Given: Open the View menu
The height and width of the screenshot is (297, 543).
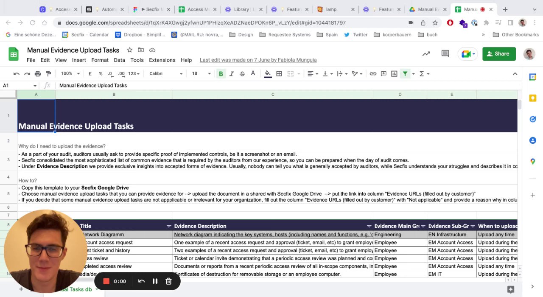Looking at the screenshot, I should click(x=61, y=60).
